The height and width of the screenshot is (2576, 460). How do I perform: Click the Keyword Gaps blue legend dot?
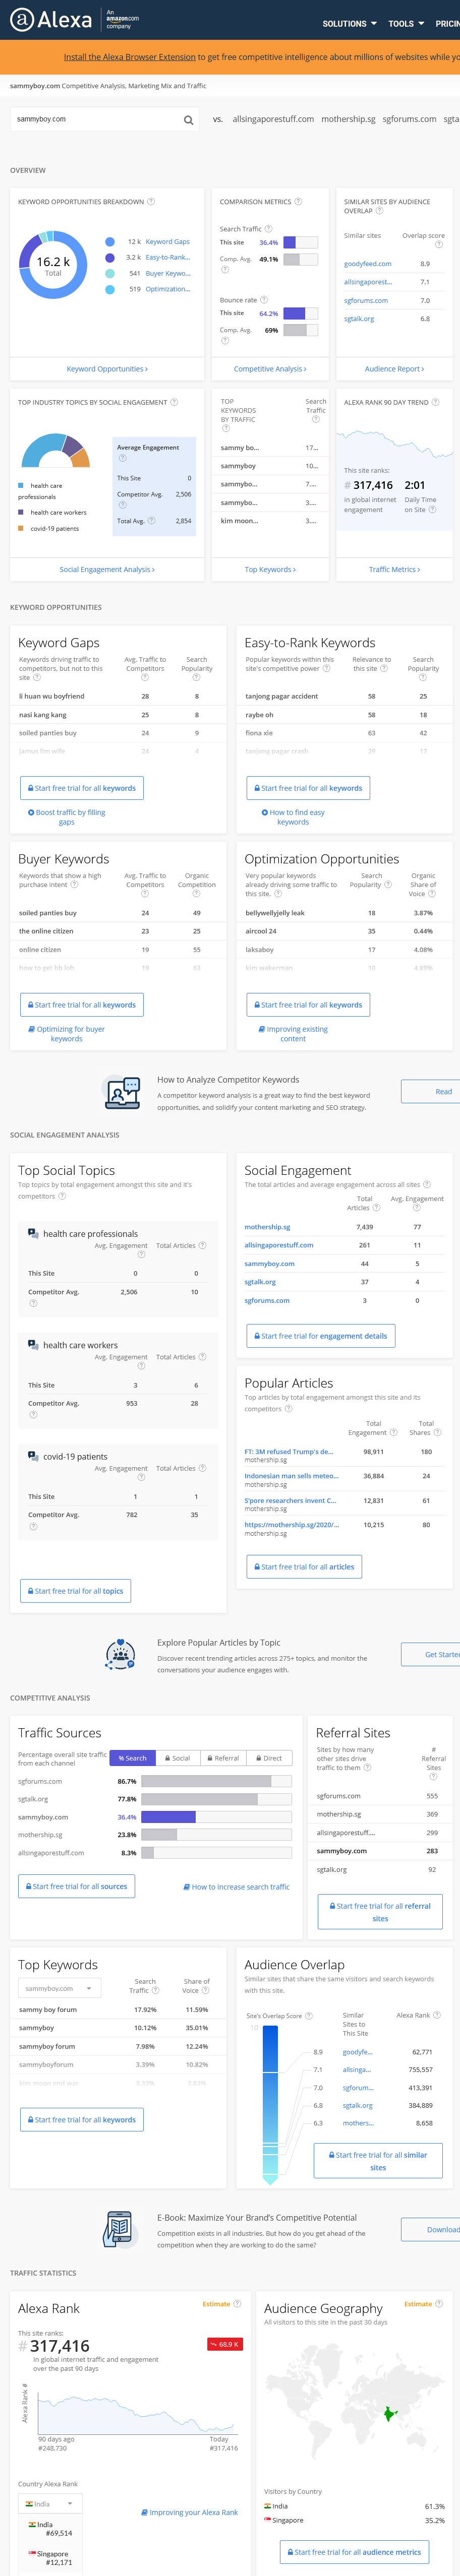110,242
